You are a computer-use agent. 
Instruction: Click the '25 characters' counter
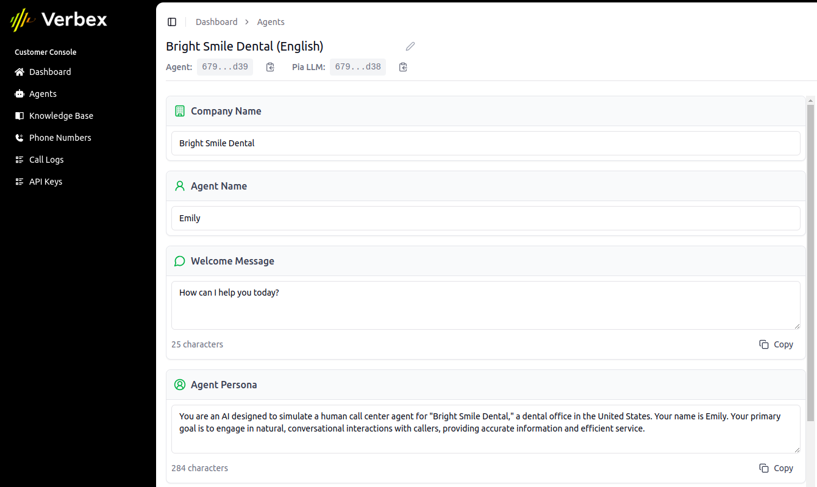[197, 344]
